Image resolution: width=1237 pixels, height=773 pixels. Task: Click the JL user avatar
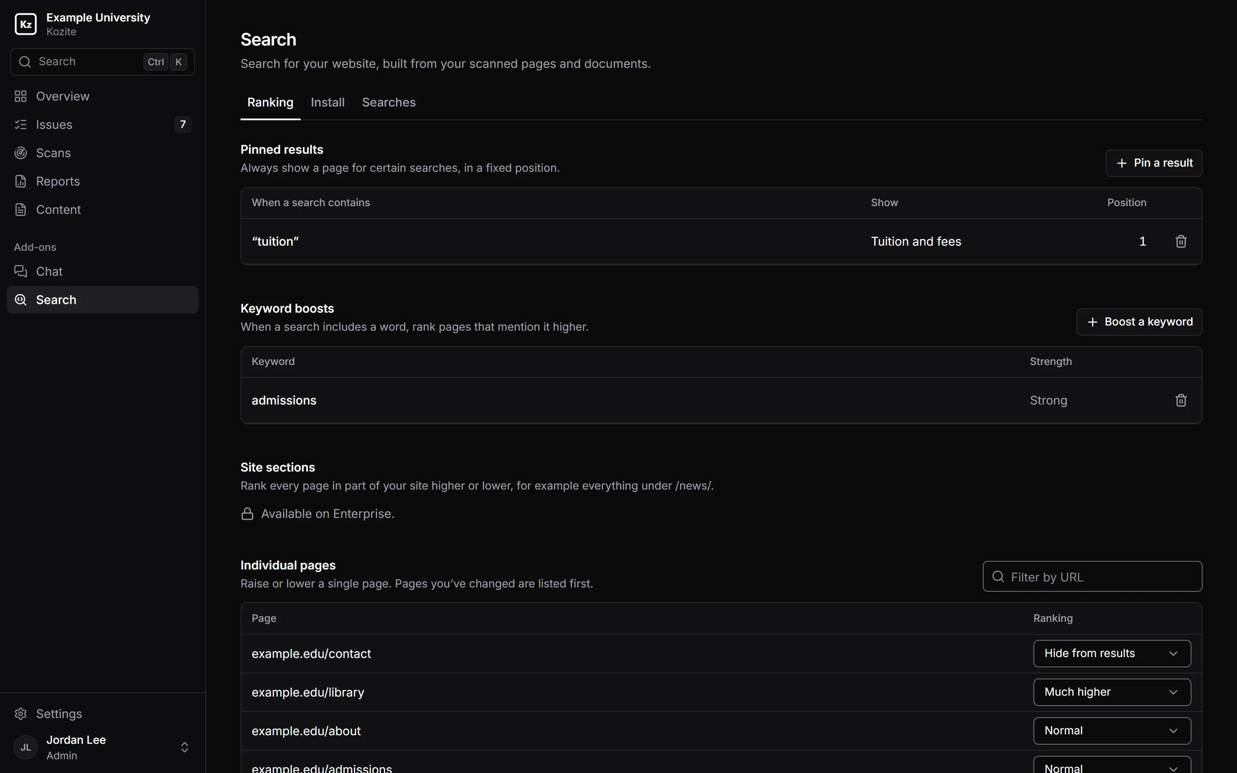[x=26, y=747]
